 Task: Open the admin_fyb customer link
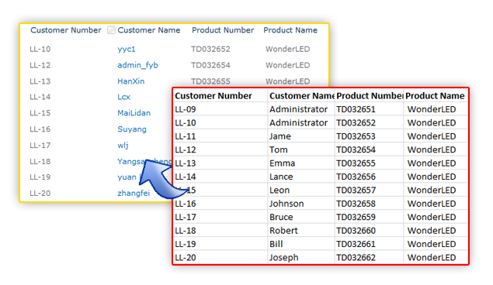pyautogui.click(x=137, y=65)
